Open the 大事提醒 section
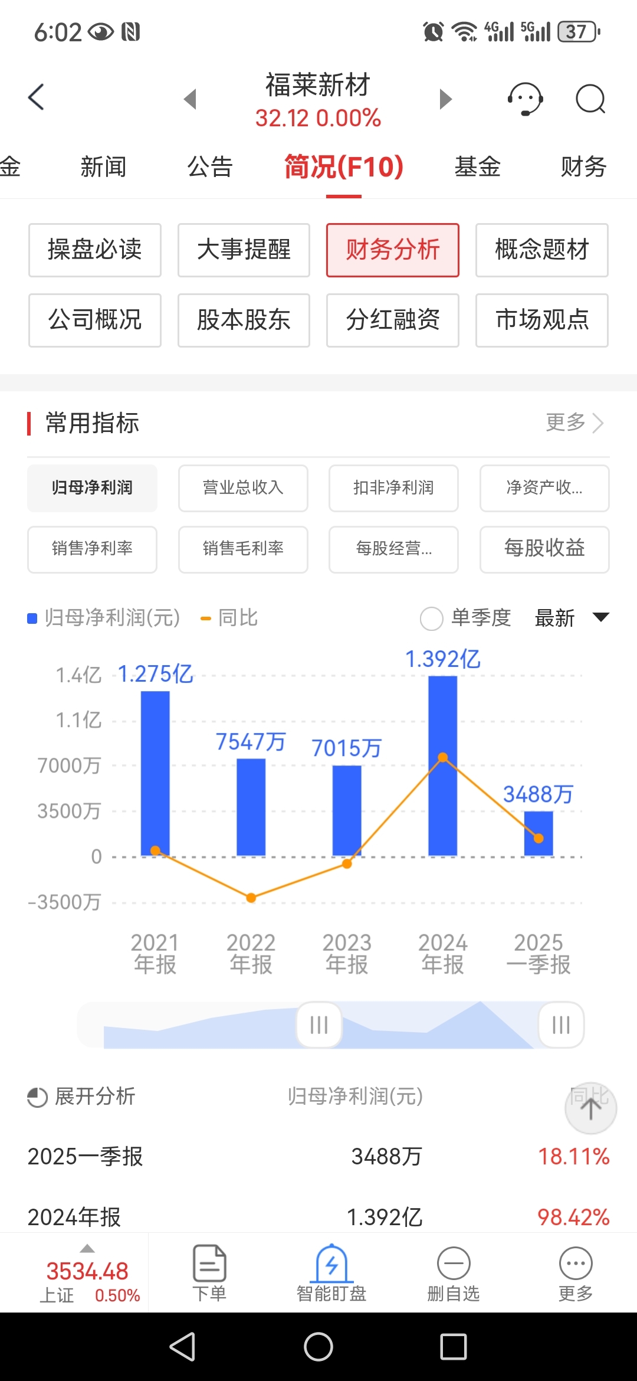This screenshot has height=1381, width=637. coord(244,250)
